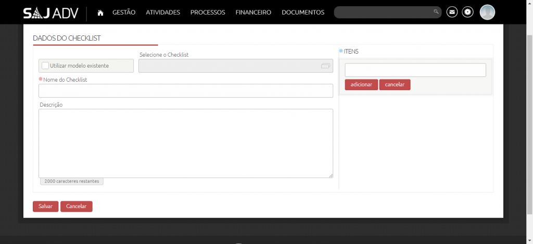The image size is (533, 244).
Task: Enable Utilizar modelo existente checkbox
Action: (45, 66)
